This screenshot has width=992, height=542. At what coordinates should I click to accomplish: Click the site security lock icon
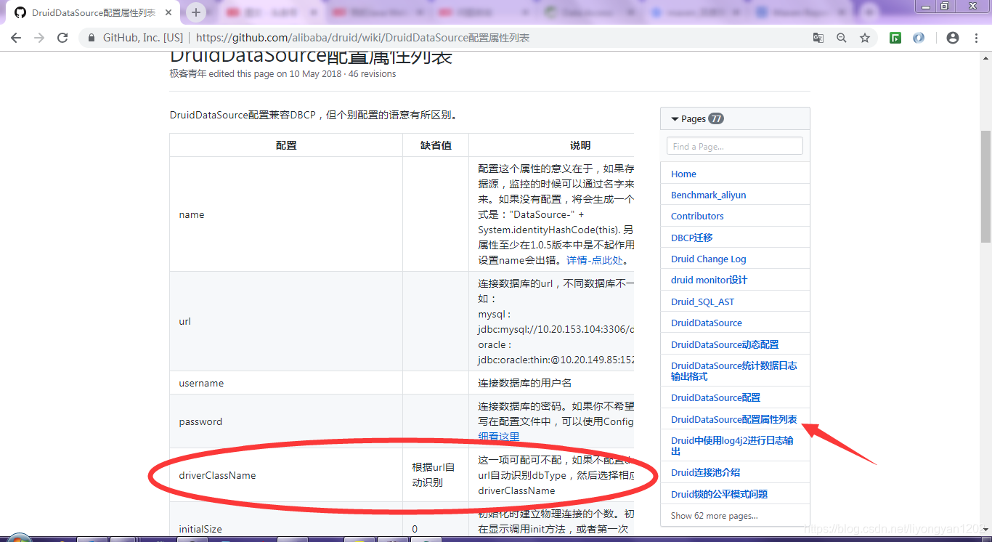point(92,38)
